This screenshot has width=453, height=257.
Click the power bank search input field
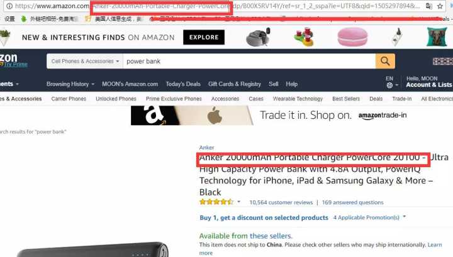point(249,61)
